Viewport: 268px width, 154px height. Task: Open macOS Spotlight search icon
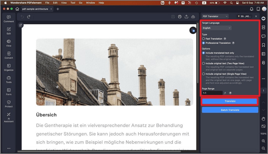pyautogui.click(x=231, y=3)
